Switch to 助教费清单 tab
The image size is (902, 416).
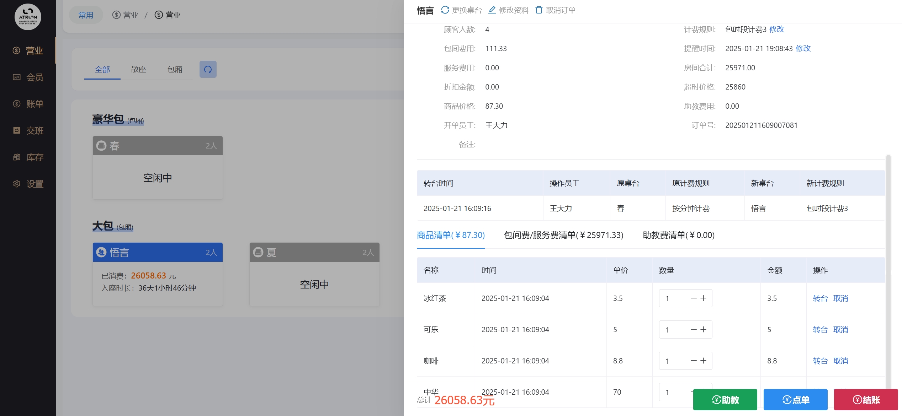pos(678,235)
